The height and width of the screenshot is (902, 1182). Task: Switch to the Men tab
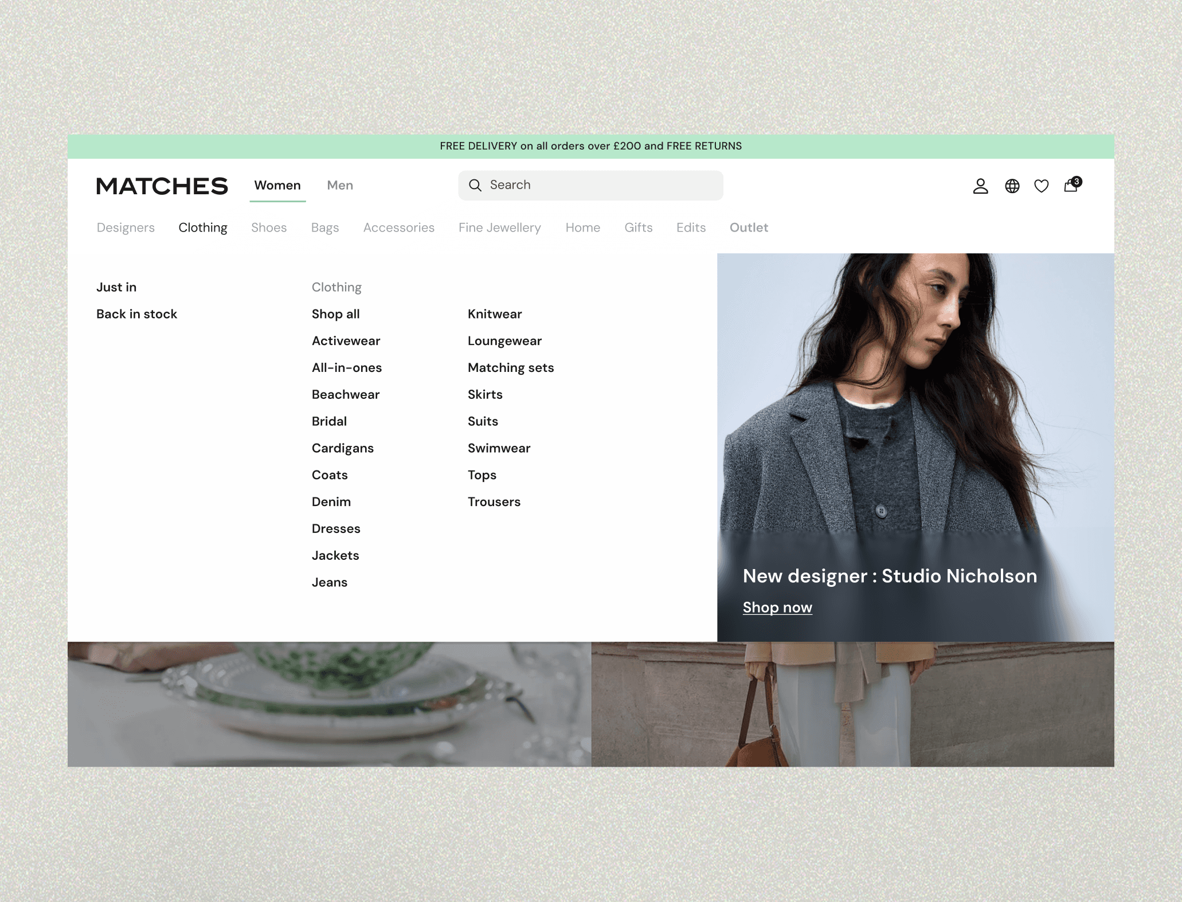pos(340,186)
